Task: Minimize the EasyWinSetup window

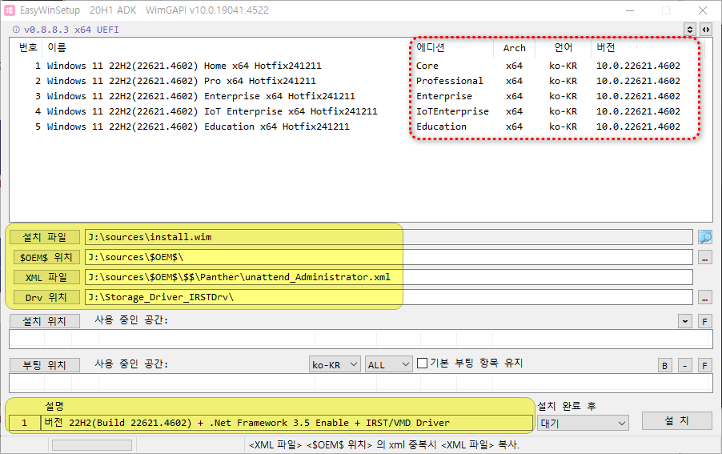Action: [630, 10]
